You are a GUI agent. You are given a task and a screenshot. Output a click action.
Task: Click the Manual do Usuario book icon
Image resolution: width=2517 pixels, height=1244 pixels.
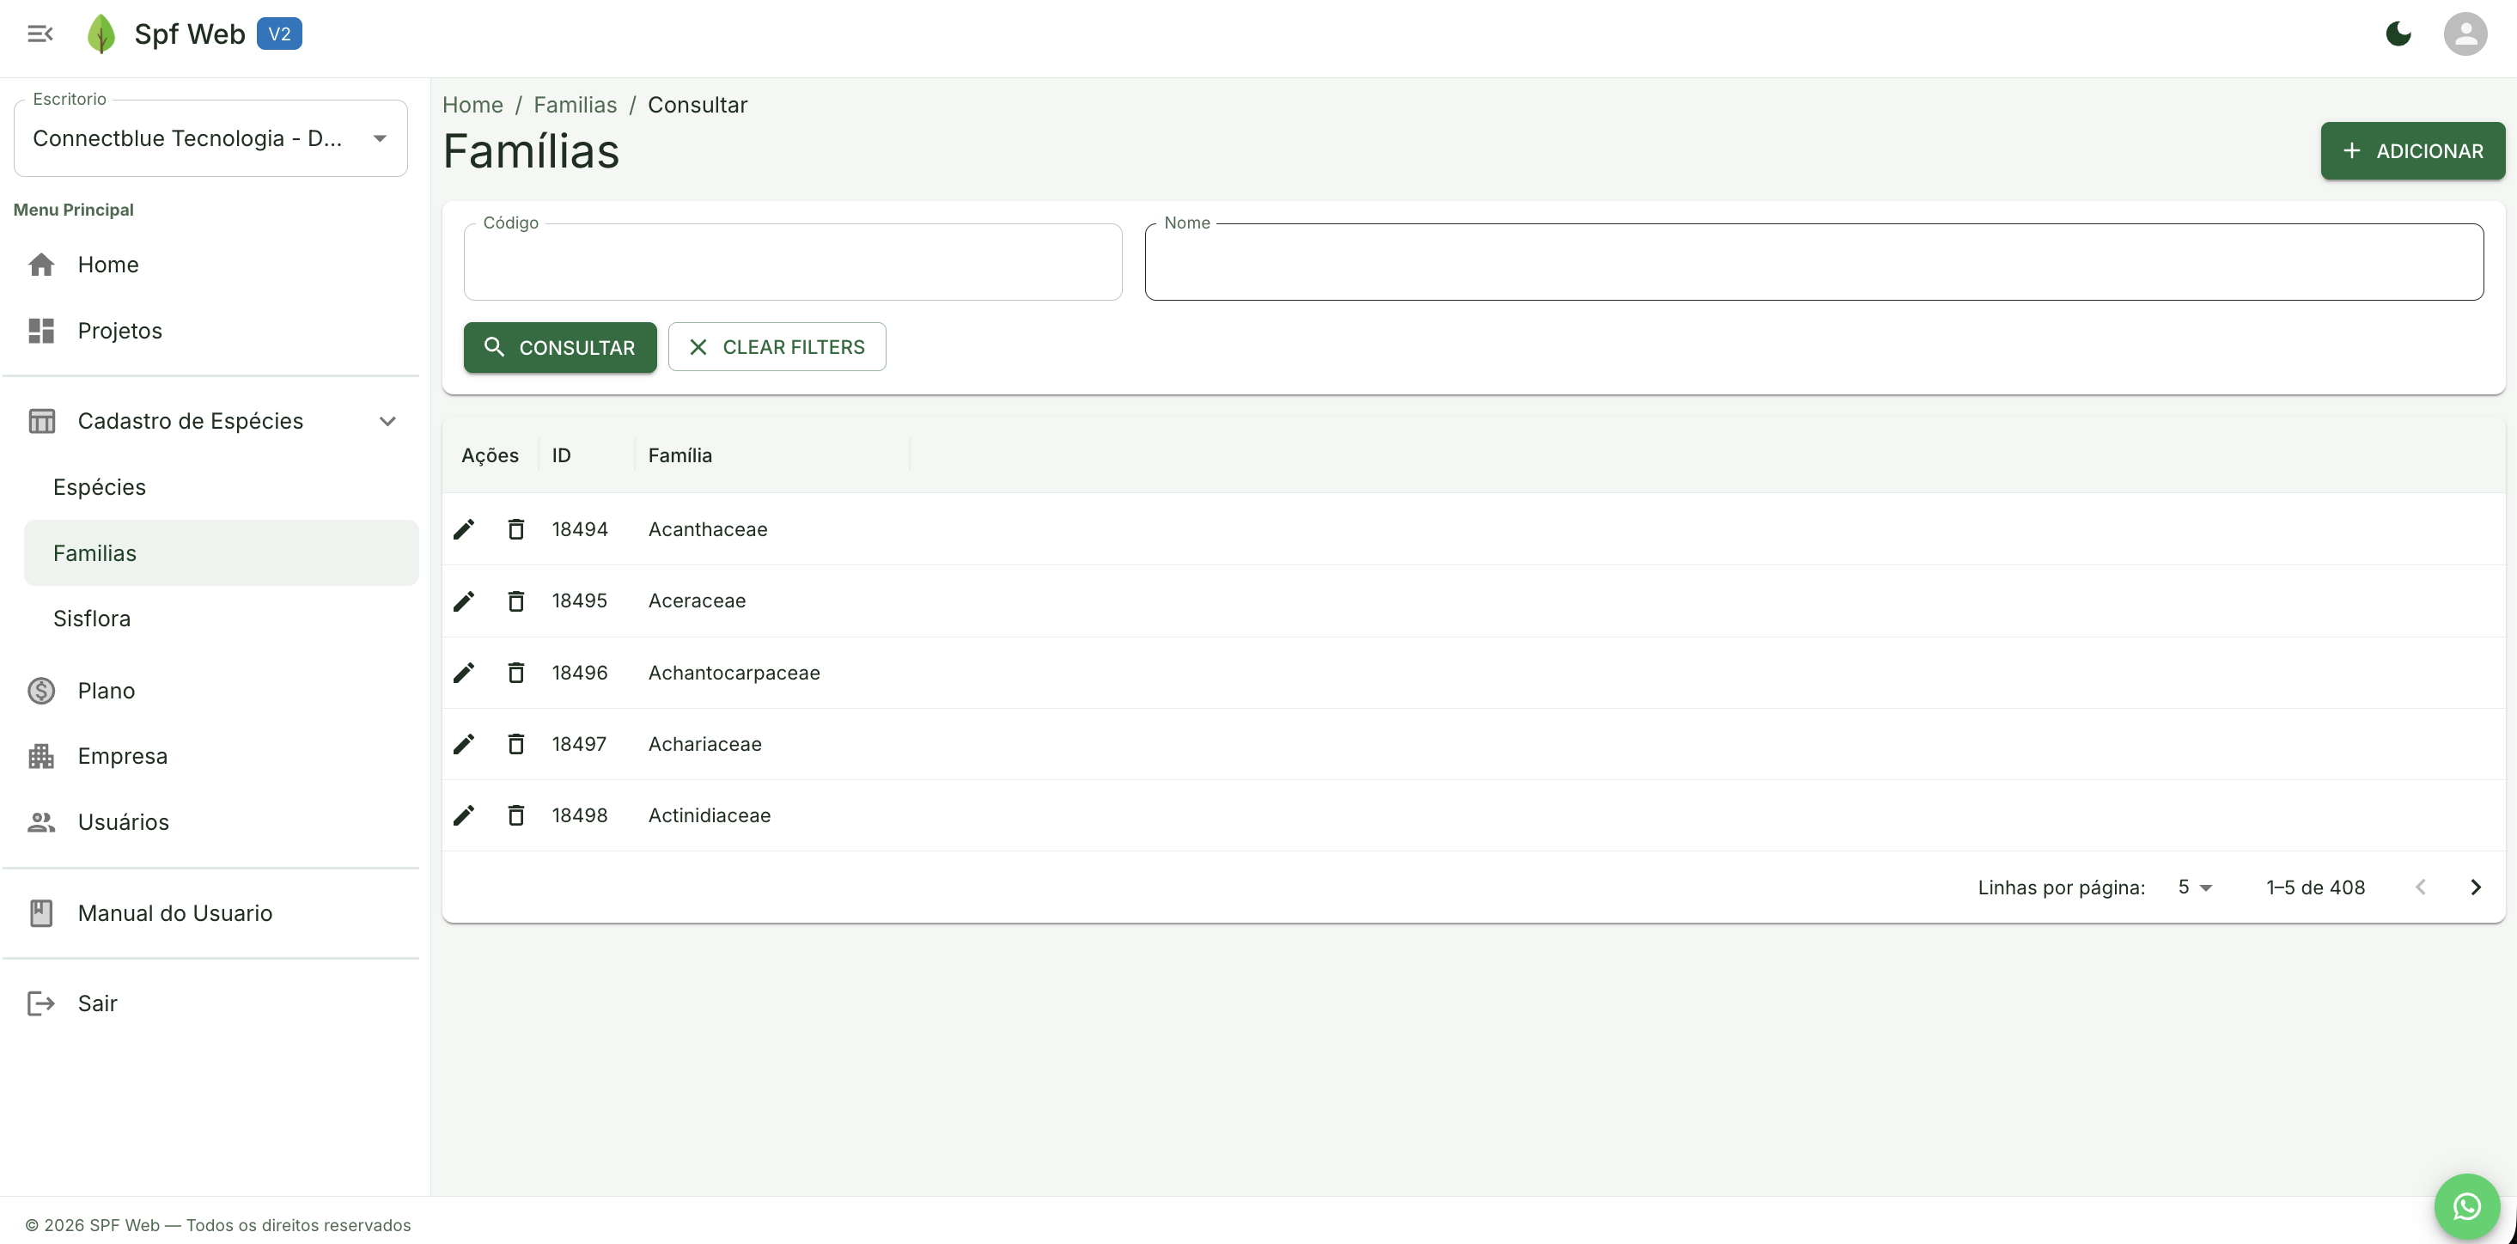tap(41, 912)
